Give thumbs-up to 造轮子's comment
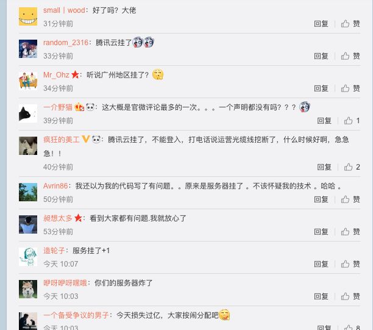This screenshot has height=330, width=373. [350, 264]
